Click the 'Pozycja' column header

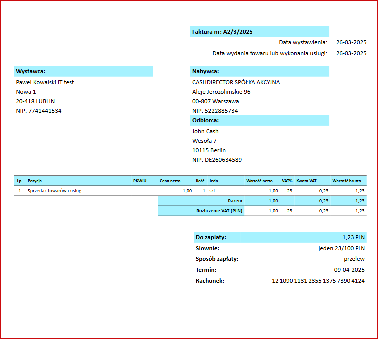[x=35, y=181]
